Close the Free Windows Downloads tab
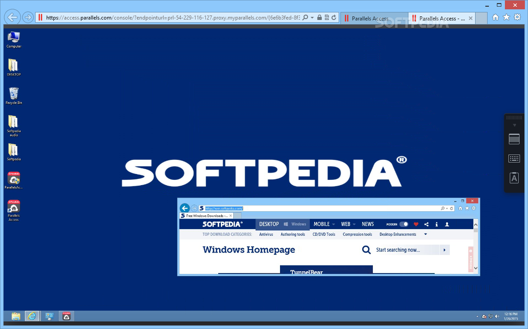Screen dimensions: 528x329 [231, 216]
